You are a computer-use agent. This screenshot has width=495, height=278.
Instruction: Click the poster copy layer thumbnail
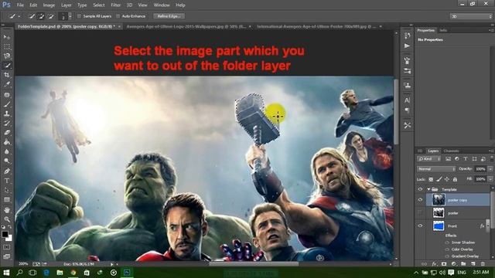[x=439, y=200]
